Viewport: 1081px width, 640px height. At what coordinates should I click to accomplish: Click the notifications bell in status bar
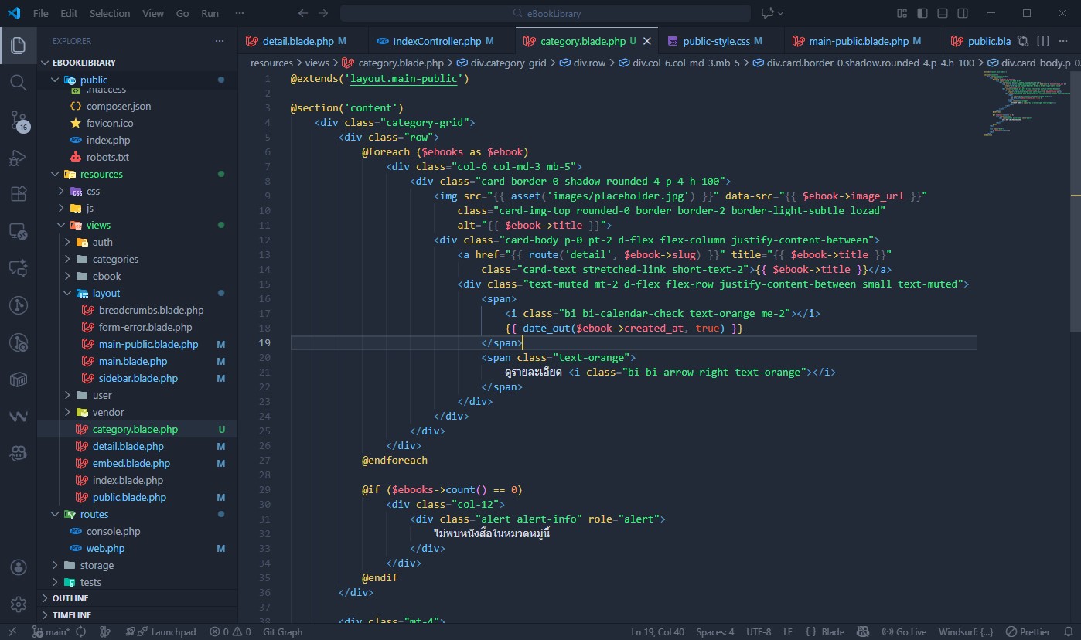click(1068, 631)
